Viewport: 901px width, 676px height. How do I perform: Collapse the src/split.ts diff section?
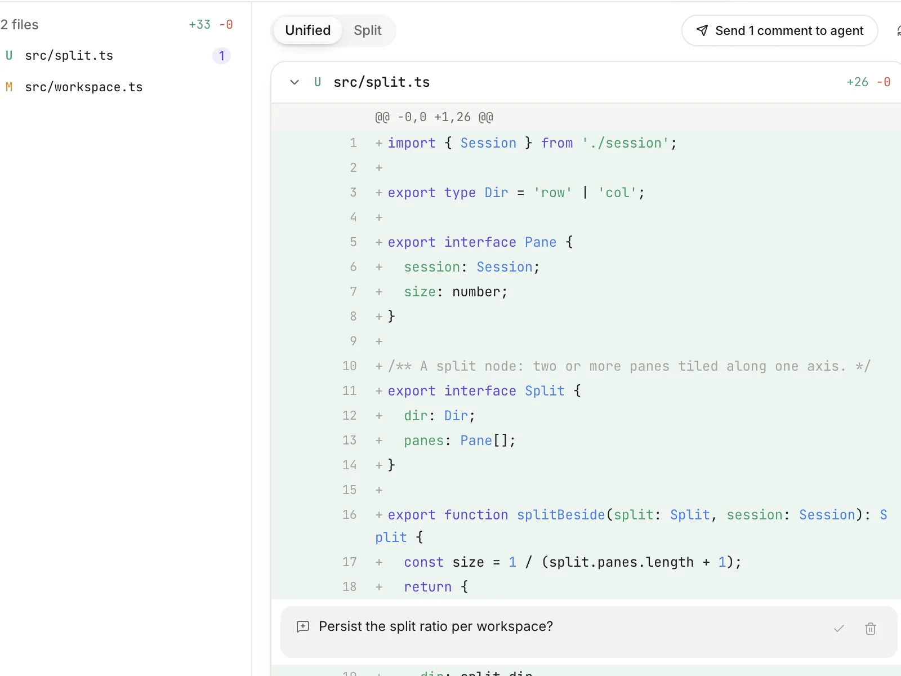pos(295,82)
